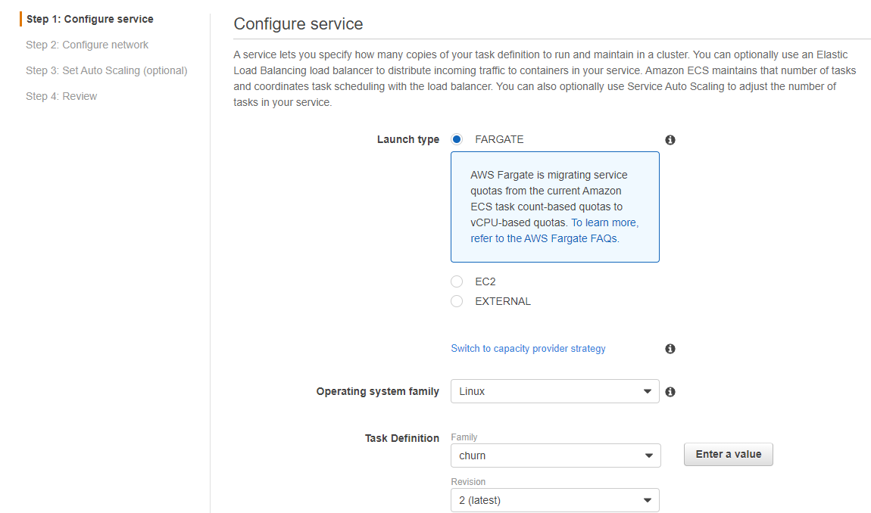Jump to Step 4: Review

(61, 96)
